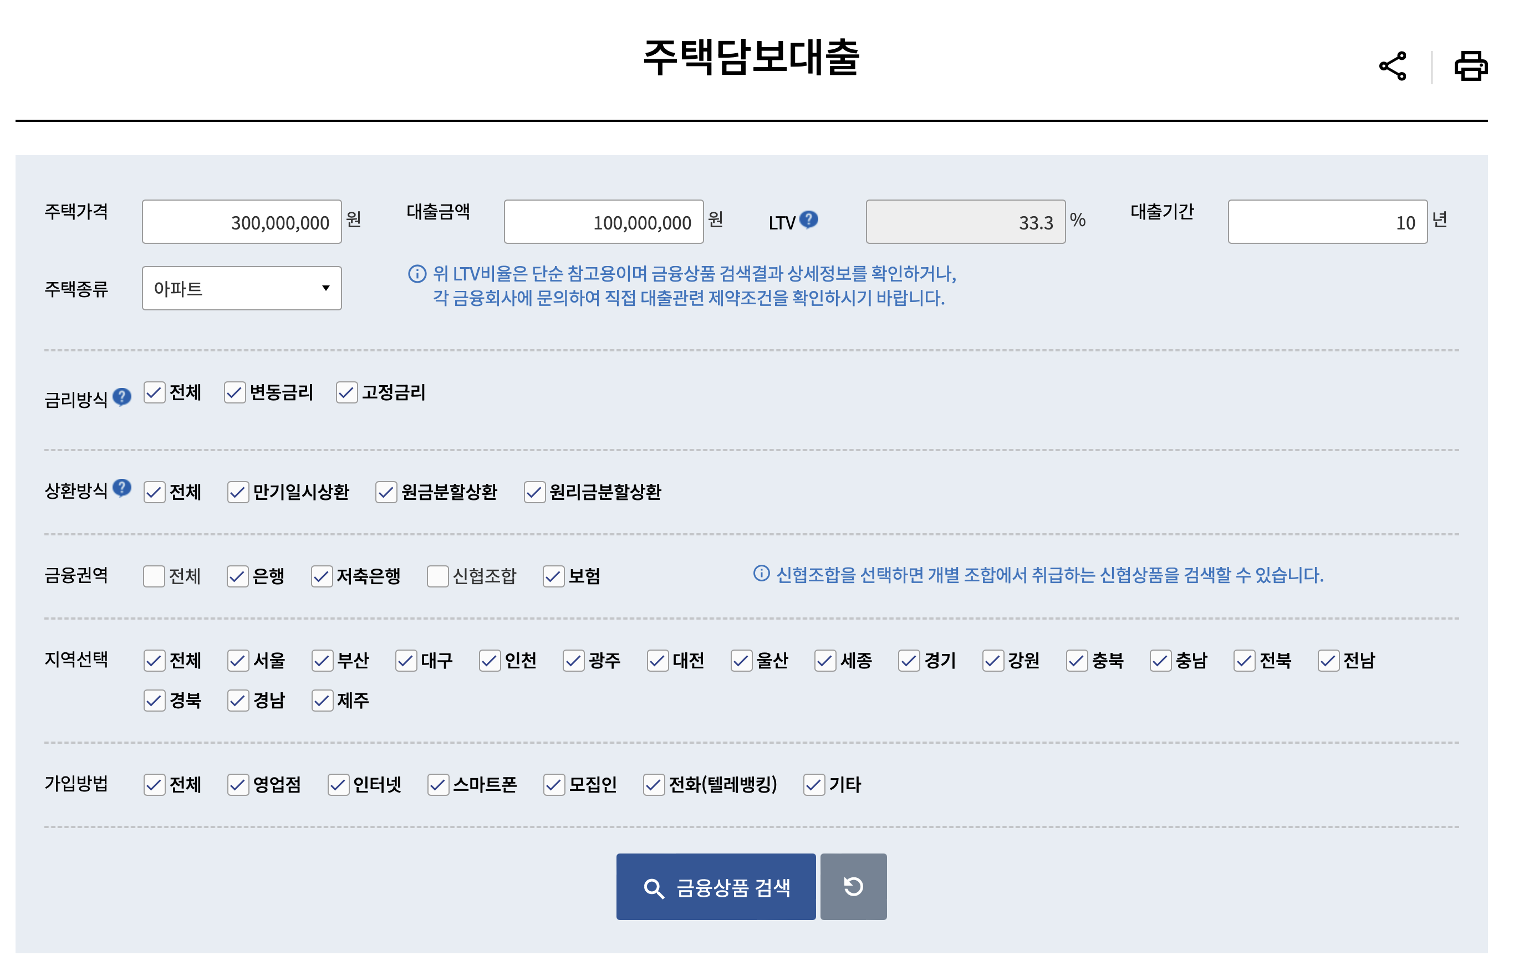The image size is (1529, 971).
Task: Uncheck the 변동금리 checkbox
Action: coord(235,392)
